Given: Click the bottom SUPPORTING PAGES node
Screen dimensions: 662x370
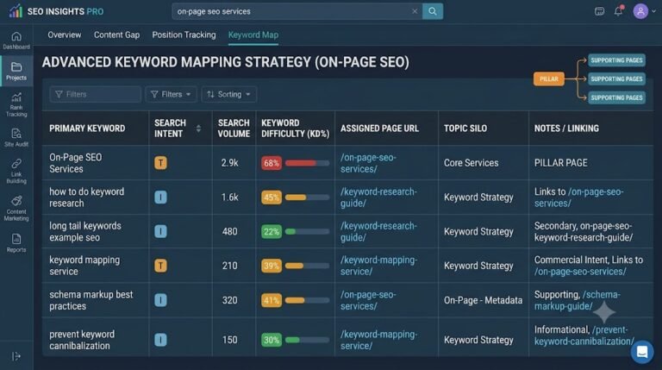Looking at the screenshot, I should (x=617, y=97).
